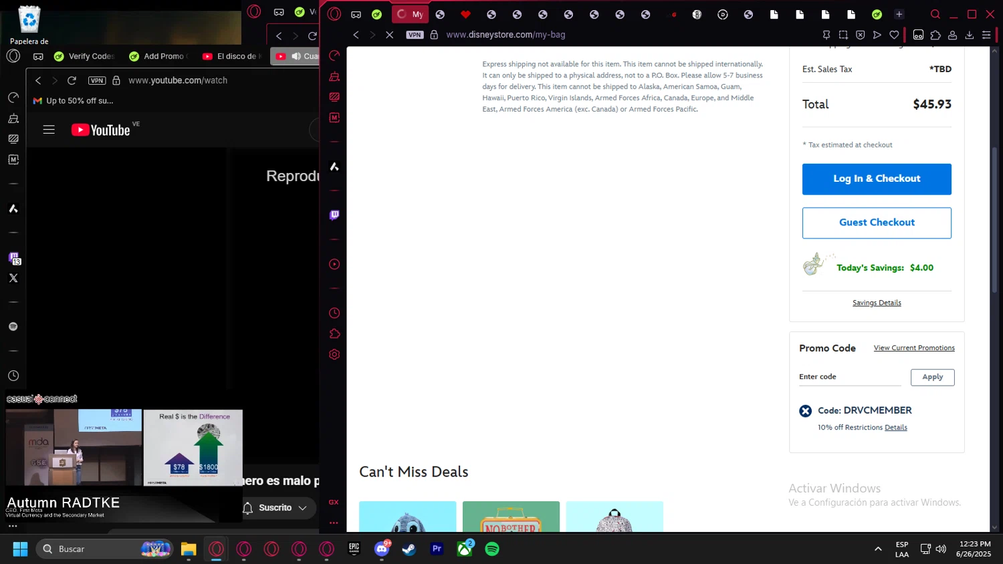
Task: Focus the Enter code promo field
Action: tap(850, 377)
